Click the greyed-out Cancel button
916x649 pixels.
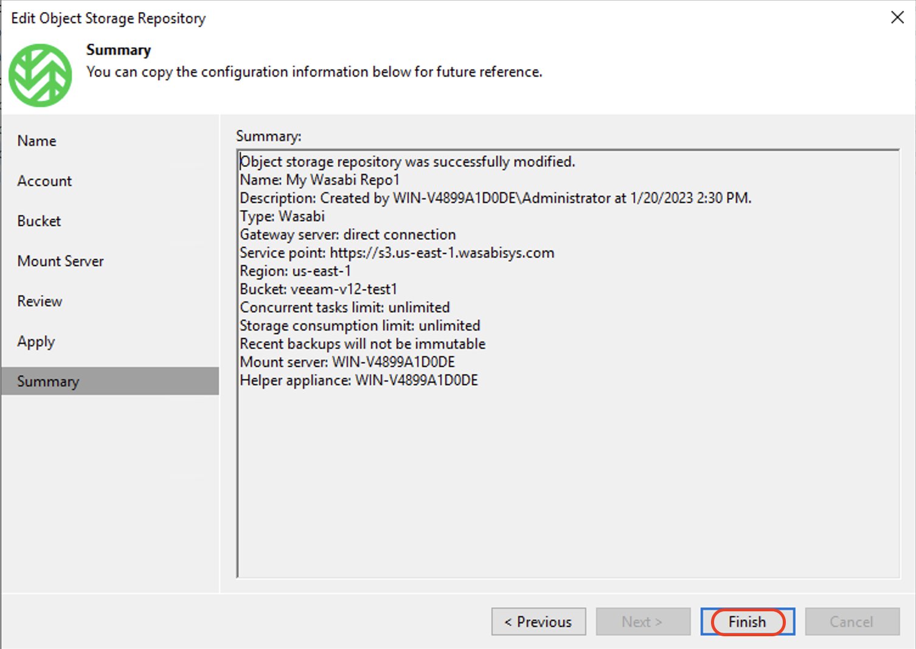[x=852, y=622]
